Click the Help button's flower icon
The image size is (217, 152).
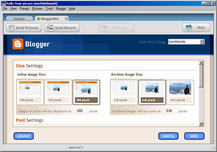coord(189,28)
